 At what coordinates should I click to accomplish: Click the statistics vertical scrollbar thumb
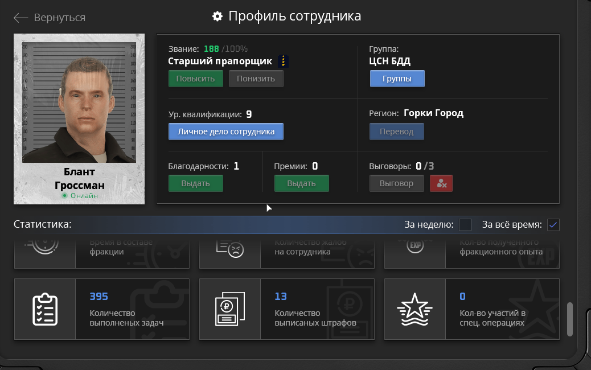(570, 319)
